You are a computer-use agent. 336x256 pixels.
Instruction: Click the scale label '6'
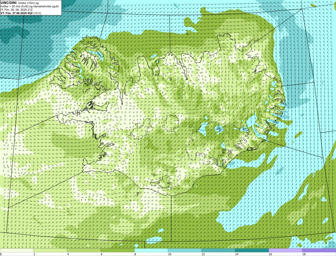coord(102,254)
